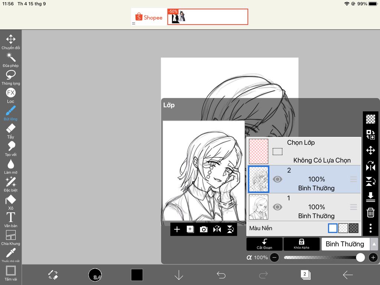The width and height of the screenshot is (380, 285).
Task: Select the Đặc biệt special tool
Action: pyautogui.click(x=11, y=184)
